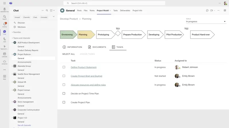
Task: Open Chat pane more options ellipsis
Action: 42,11
